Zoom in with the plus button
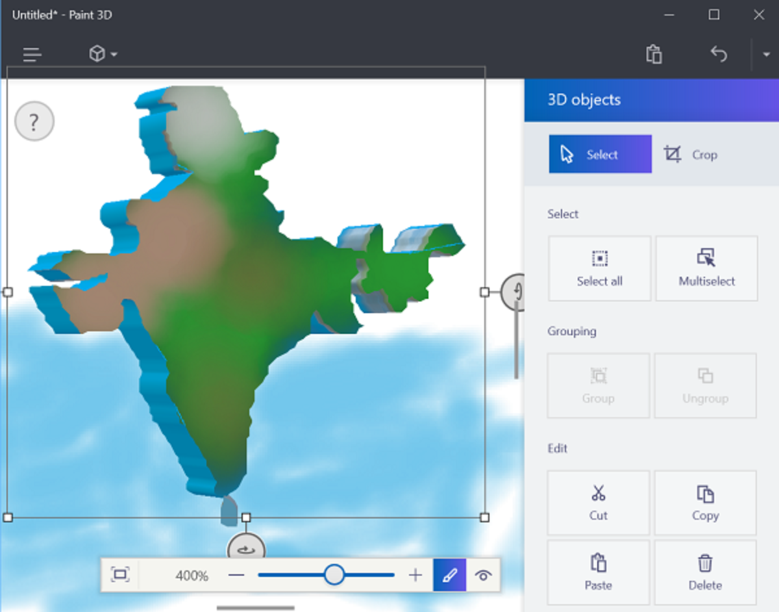 pos(415,575)
